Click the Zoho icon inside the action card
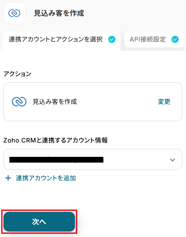 click(x=19, y=102)
